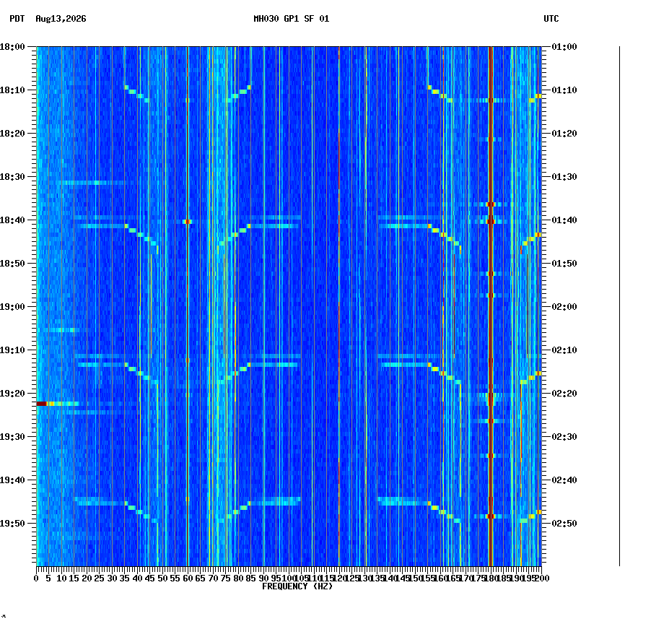Click the 5 Hz axis tick label

click(49, 578)
